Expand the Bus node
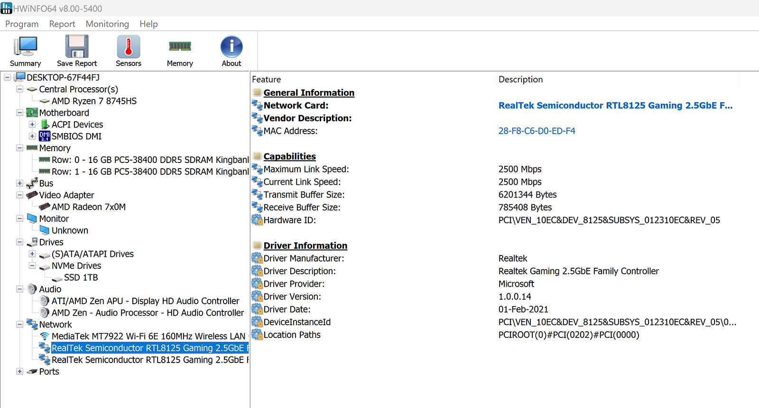This screenshot has width=759, height=408. click(19, 183)
